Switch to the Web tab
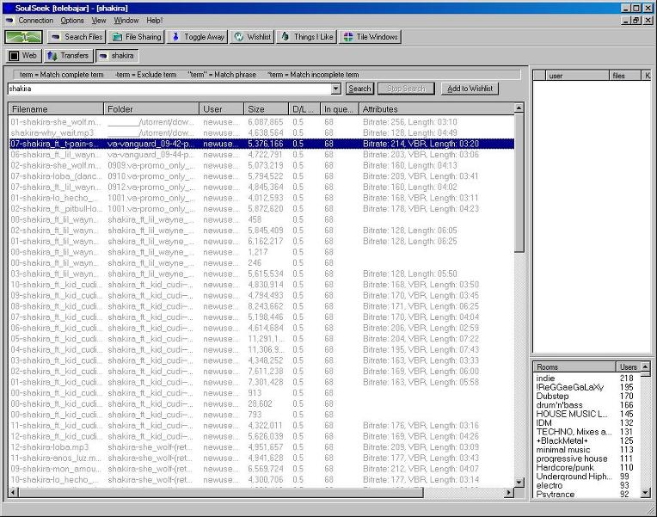The width and height of the screenshot is (657, 517). tap(23, 55)
